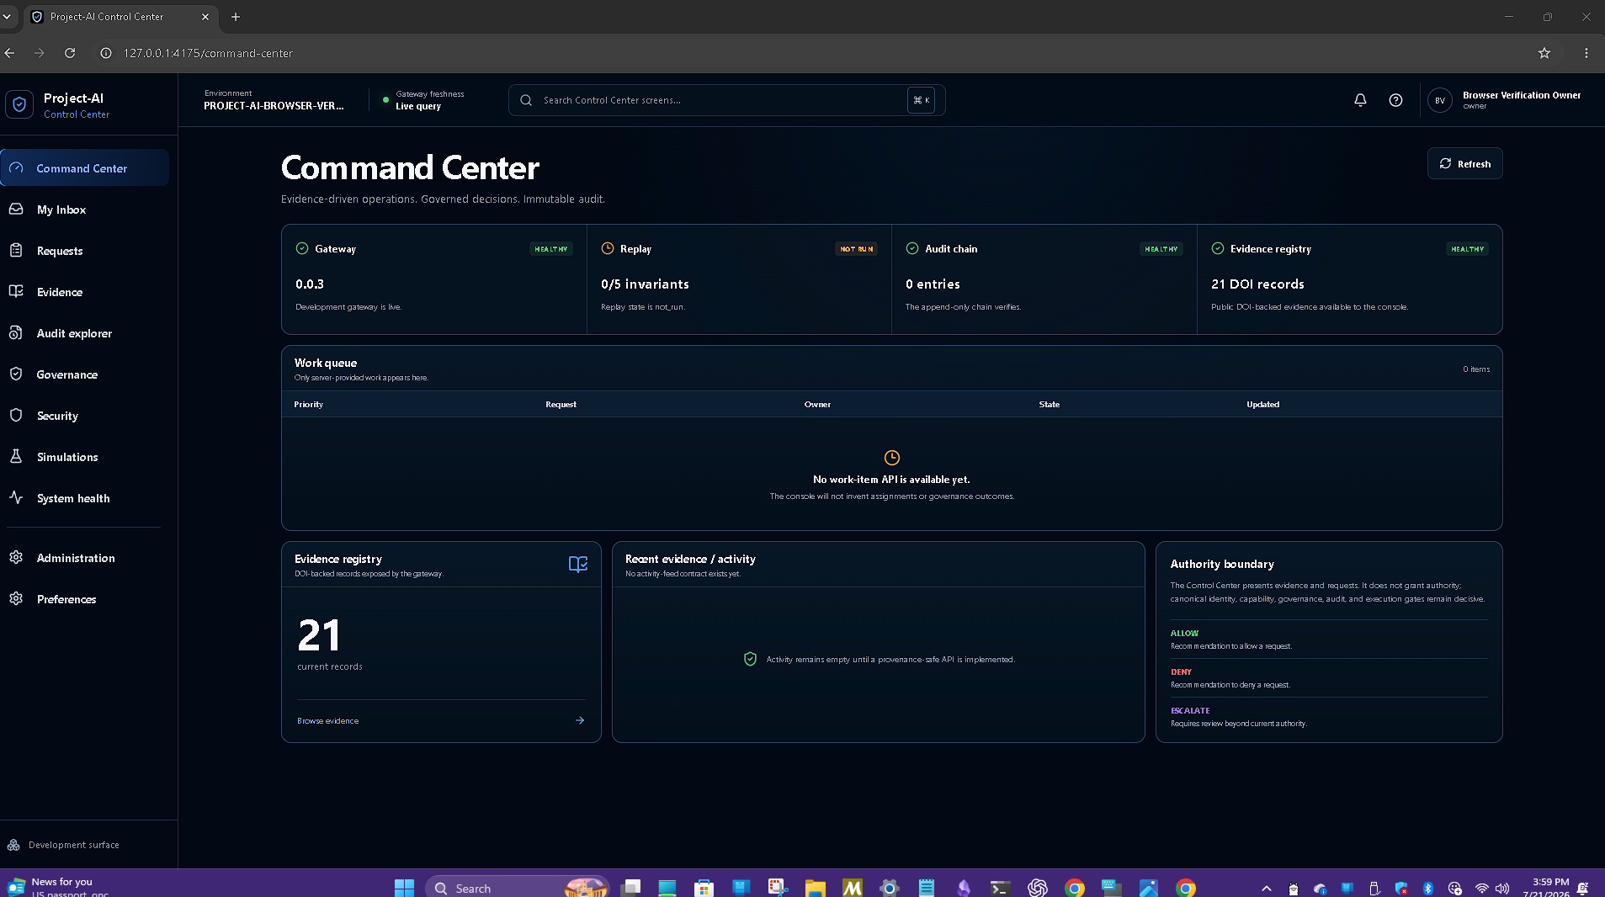Click the State column header
The height and width of the screenshot is (897, 1605).
click(x=1049, y=405)
